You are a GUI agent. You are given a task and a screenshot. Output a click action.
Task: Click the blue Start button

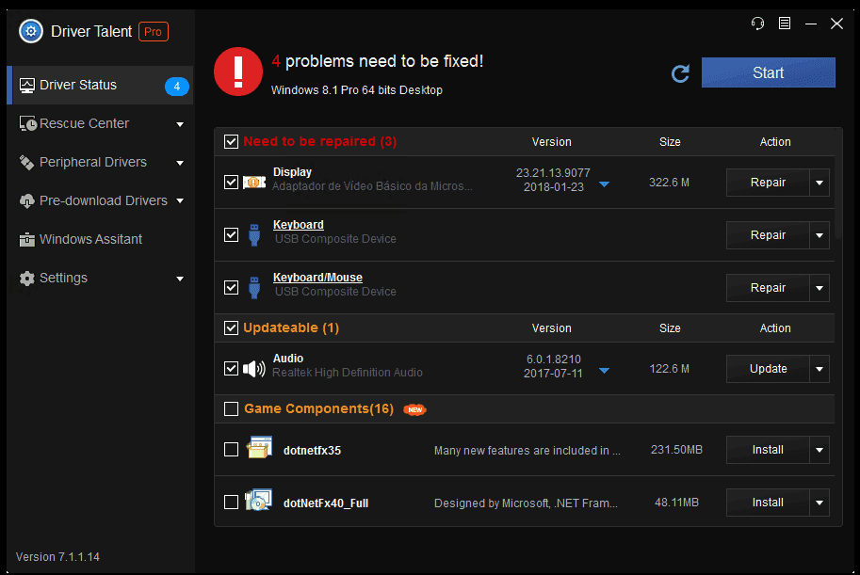click(769, 72)
